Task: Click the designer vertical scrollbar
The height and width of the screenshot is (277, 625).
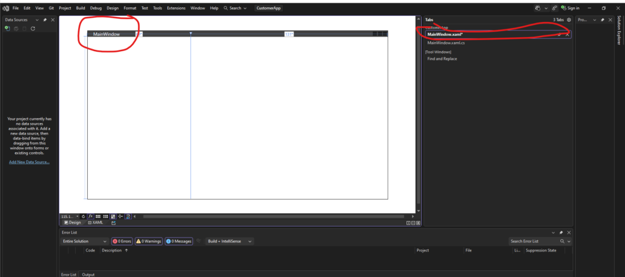Action: (x=418, y=114)
